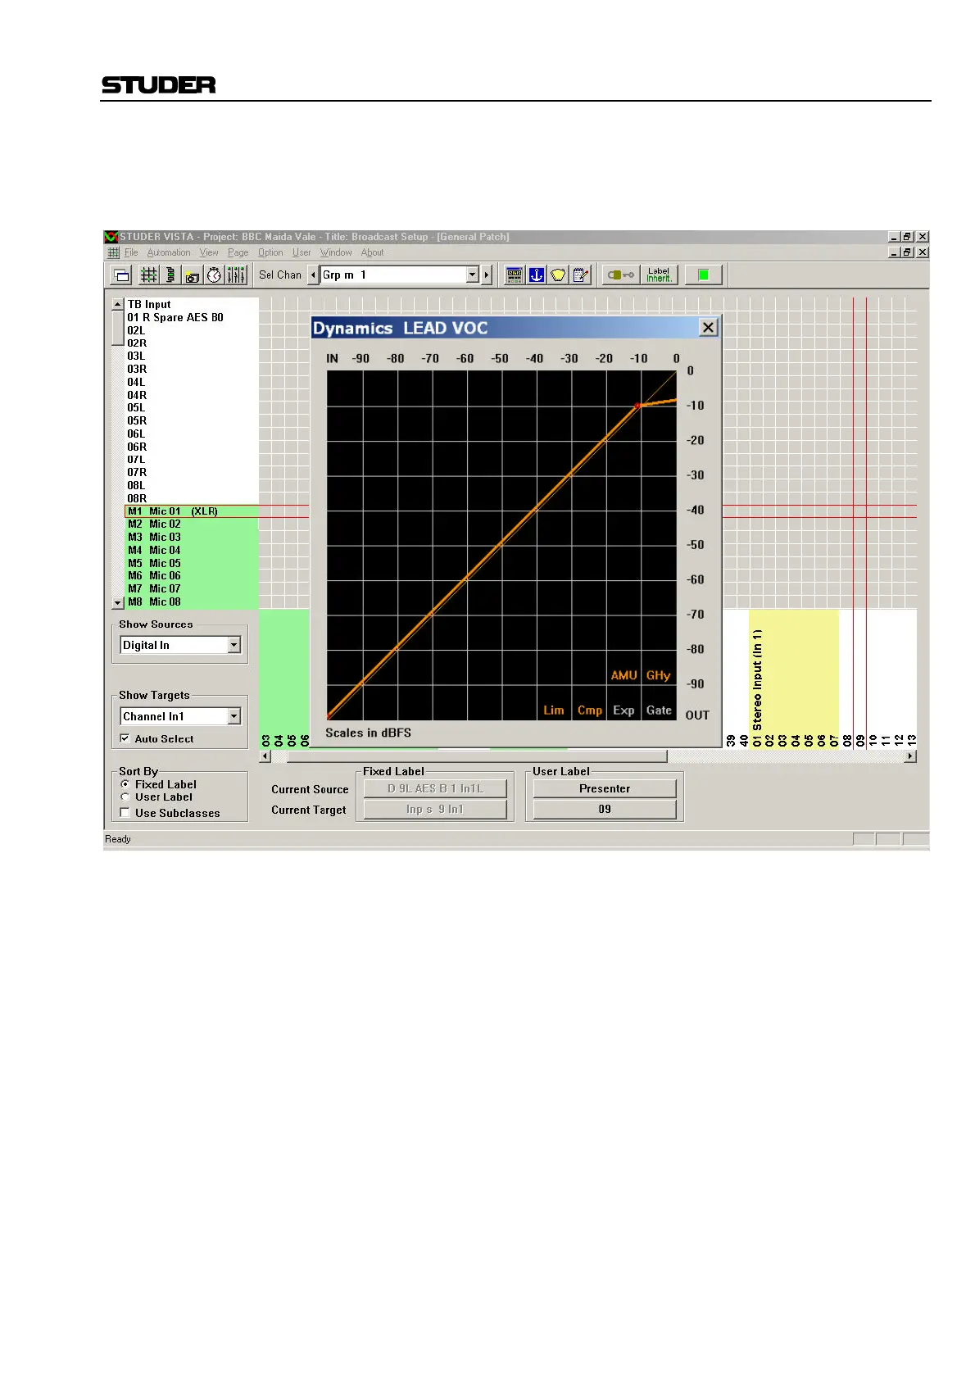Click the green square indicator button
Image resolution: width=975 pixels, height=1380 pixels.
click(x=703, y=275)
